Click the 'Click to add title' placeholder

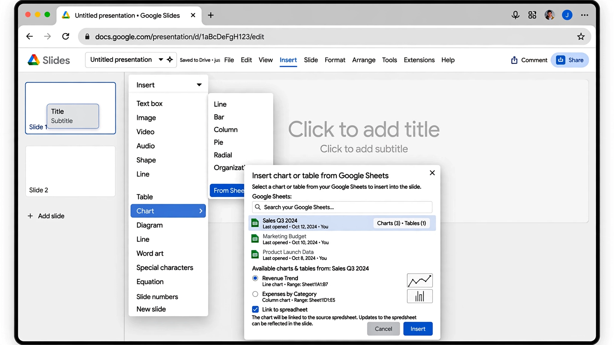(x=364, y=129)
